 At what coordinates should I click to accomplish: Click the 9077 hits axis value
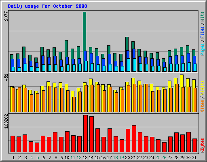tap(6, 16)
